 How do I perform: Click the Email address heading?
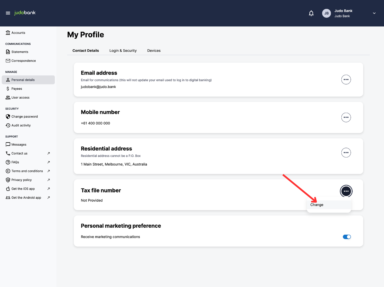point(99,73)
